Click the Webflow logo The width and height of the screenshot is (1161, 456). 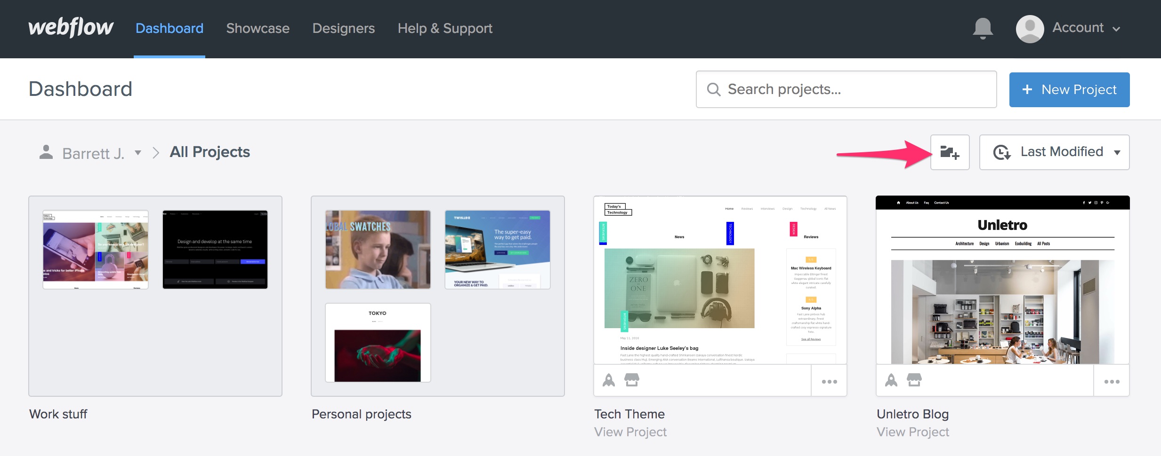point(71,28)
